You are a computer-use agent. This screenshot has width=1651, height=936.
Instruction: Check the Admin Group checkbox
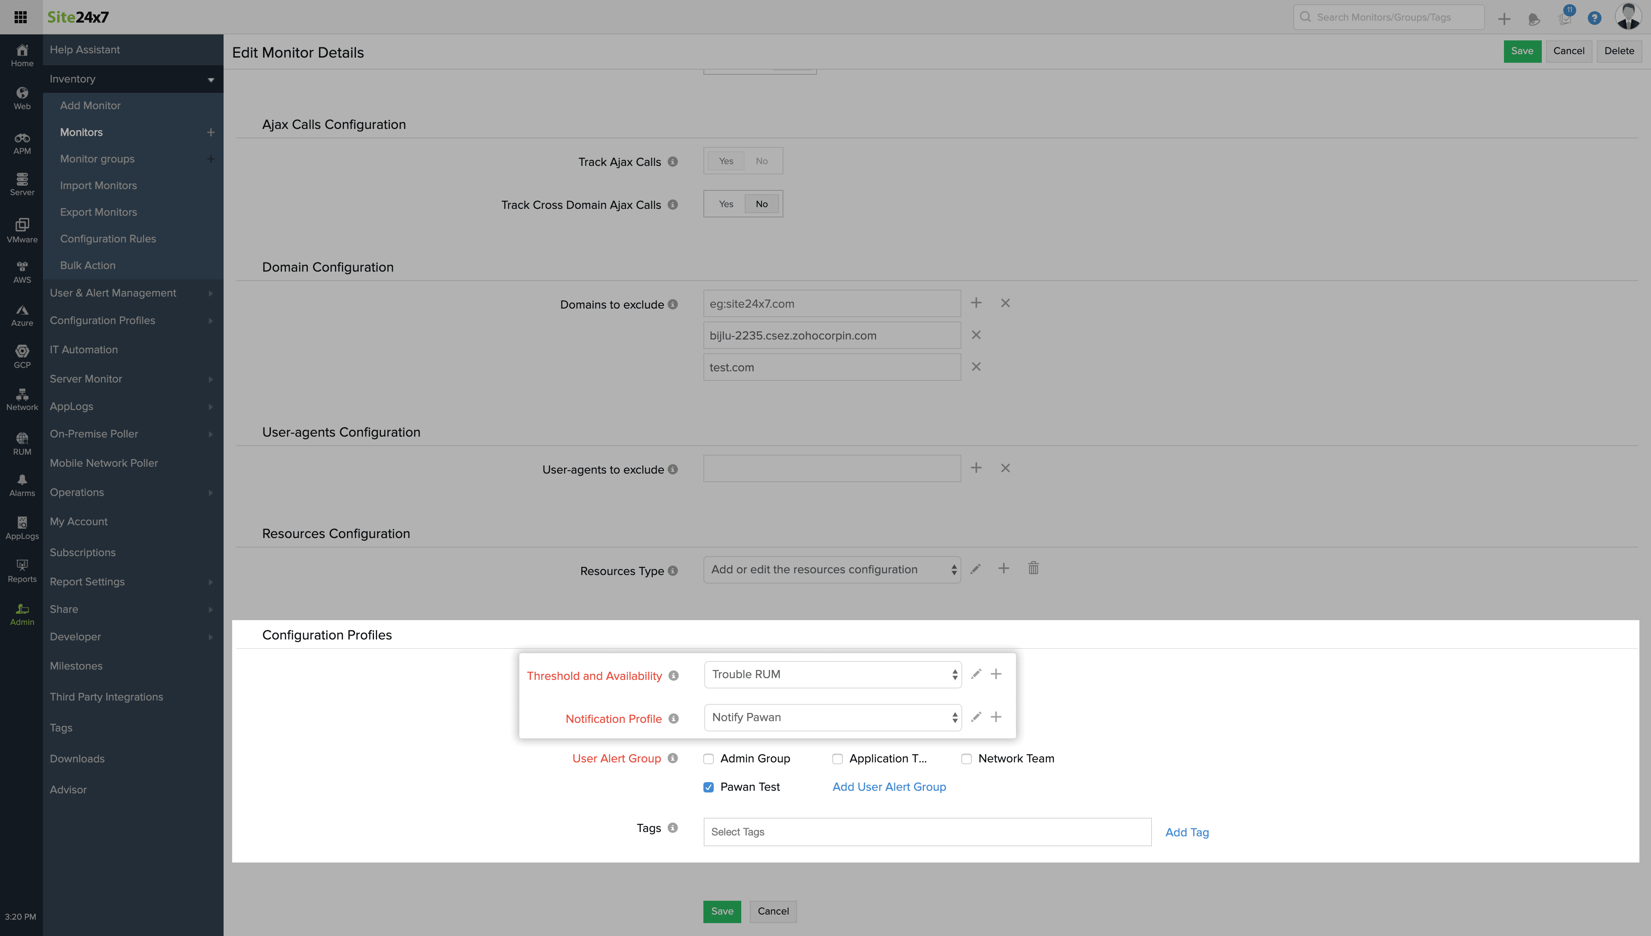(708, 759)
